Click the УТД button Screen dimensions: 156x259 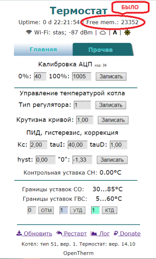78,210
